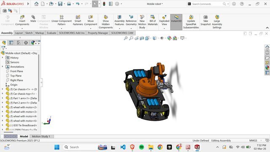The height and width of the screenshot is (152, 270).
Task: Click Update SpeedPak Subassemblies
Action: click(x=191, y=22)
